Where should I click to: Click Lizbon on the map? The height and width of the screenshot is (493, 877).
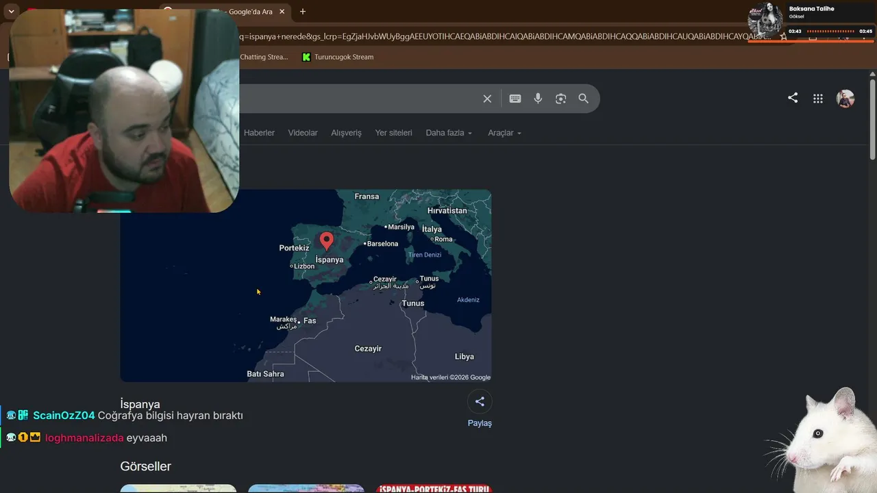coord(303,266)
